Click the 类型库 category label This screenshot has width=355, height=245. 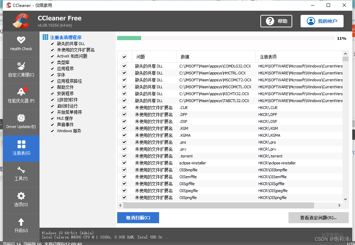pos(63,62)
